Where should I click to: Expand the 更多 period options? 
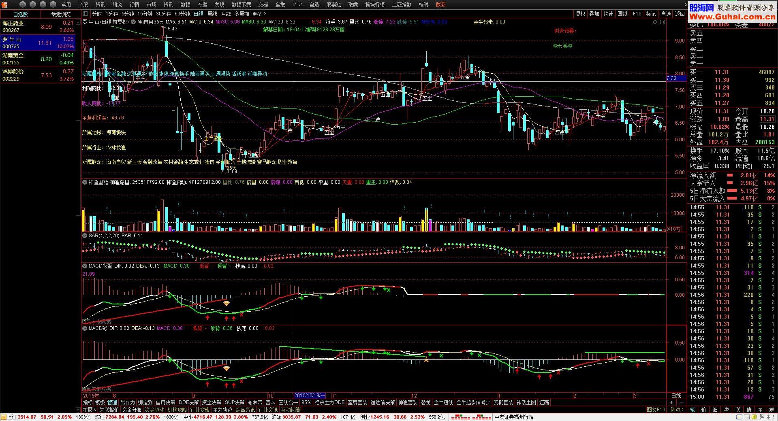259,14
